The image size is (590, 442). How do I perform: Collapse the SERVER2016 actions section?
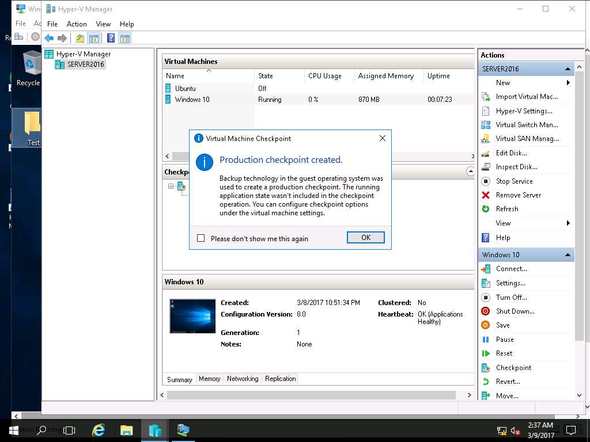click(x=568, y=69)
